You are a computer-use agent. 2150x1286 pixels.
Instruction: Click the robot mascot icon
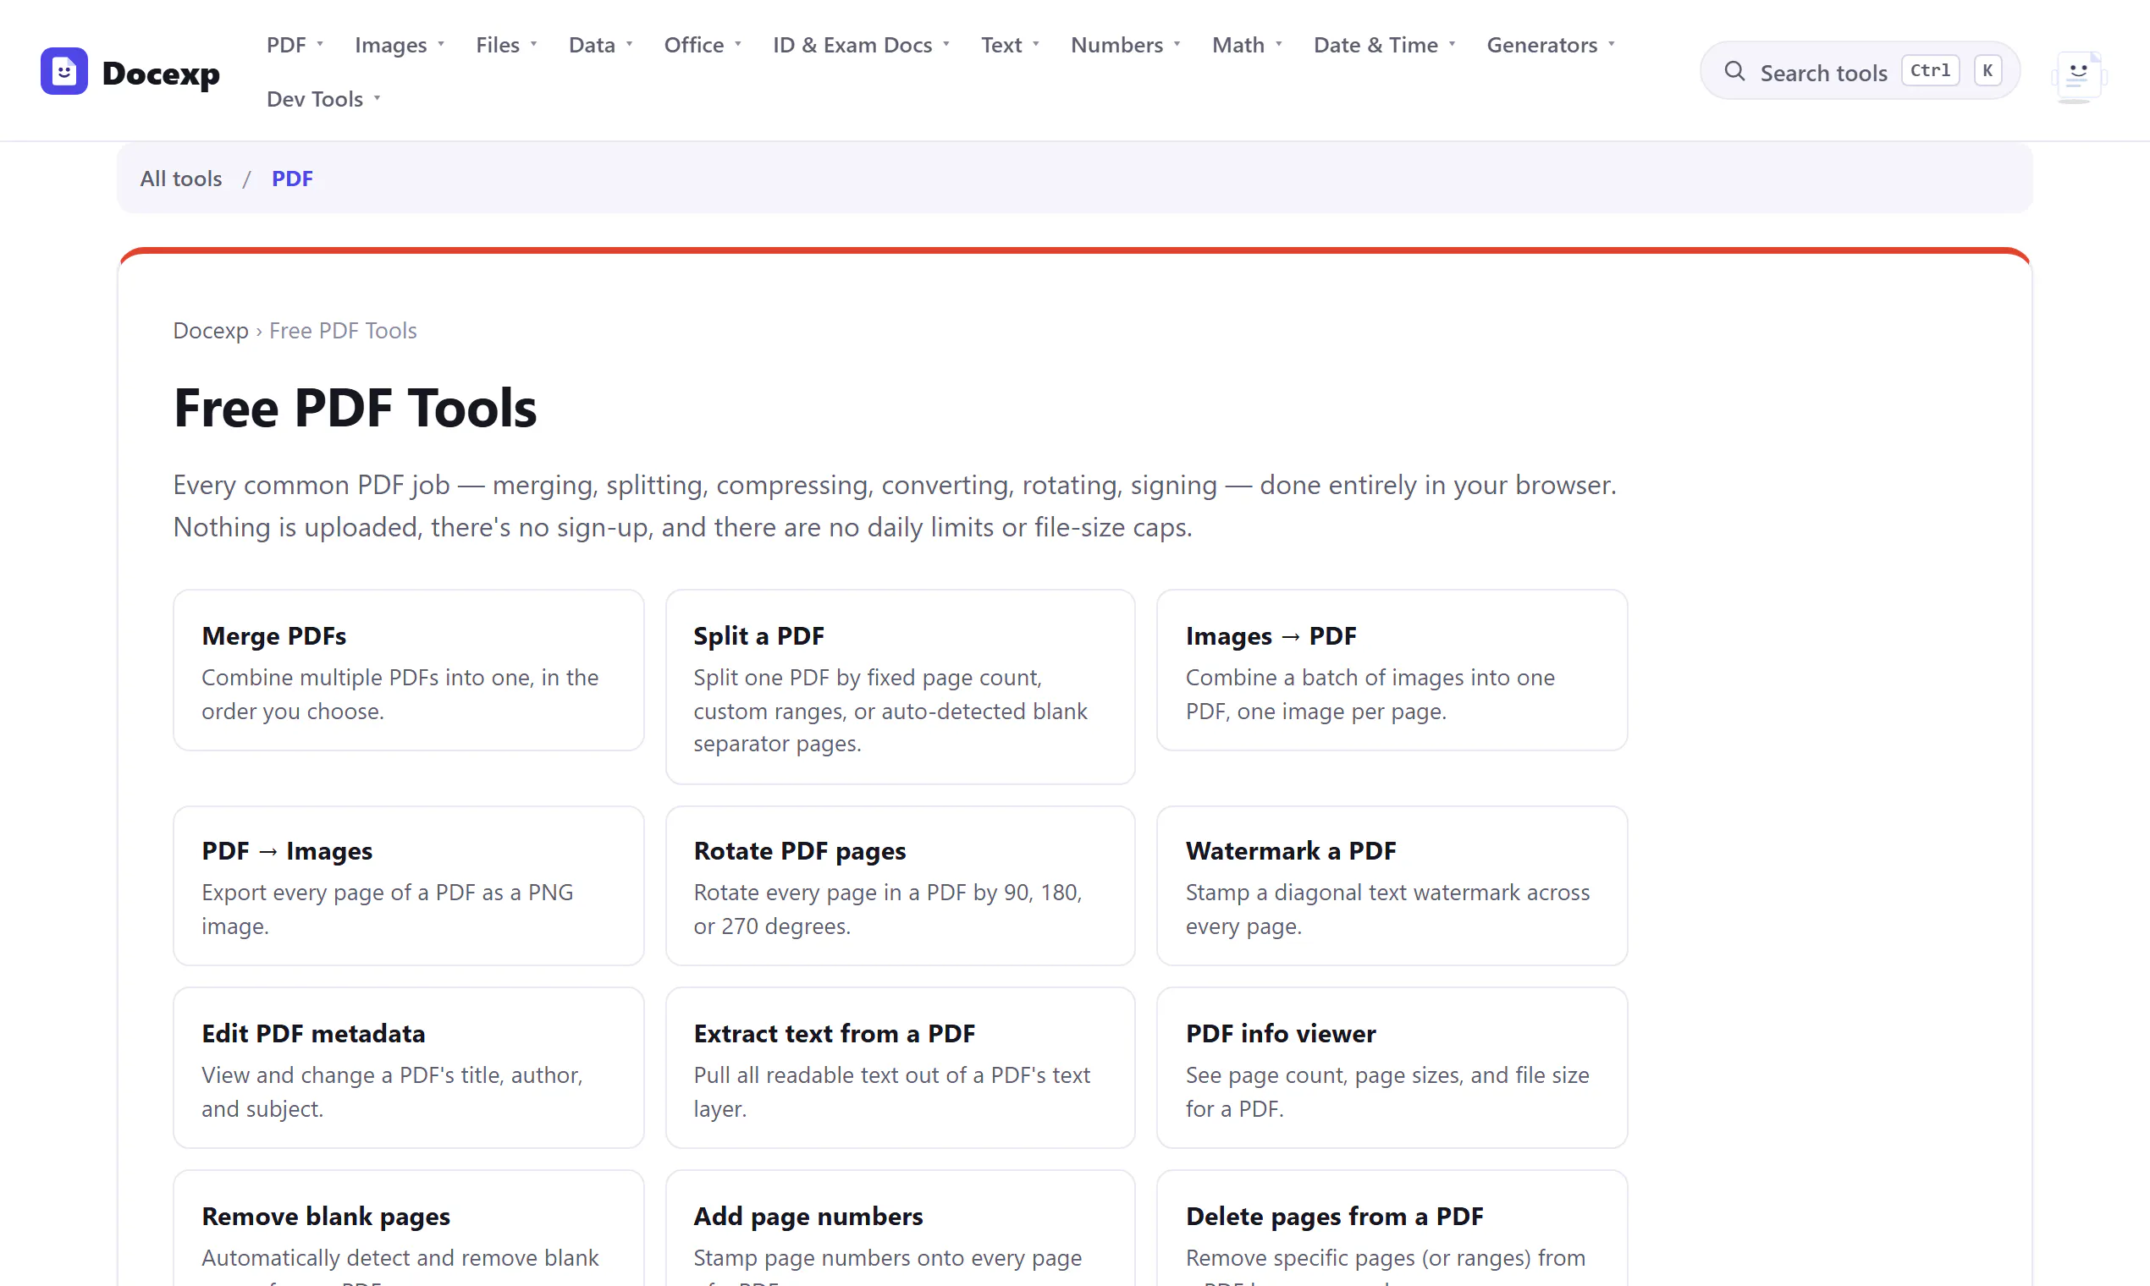[2078, 75]
